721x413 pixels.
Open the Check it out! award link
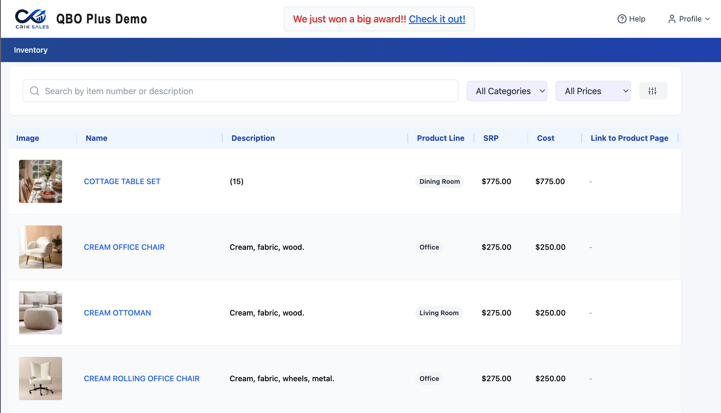click(437, 19)
